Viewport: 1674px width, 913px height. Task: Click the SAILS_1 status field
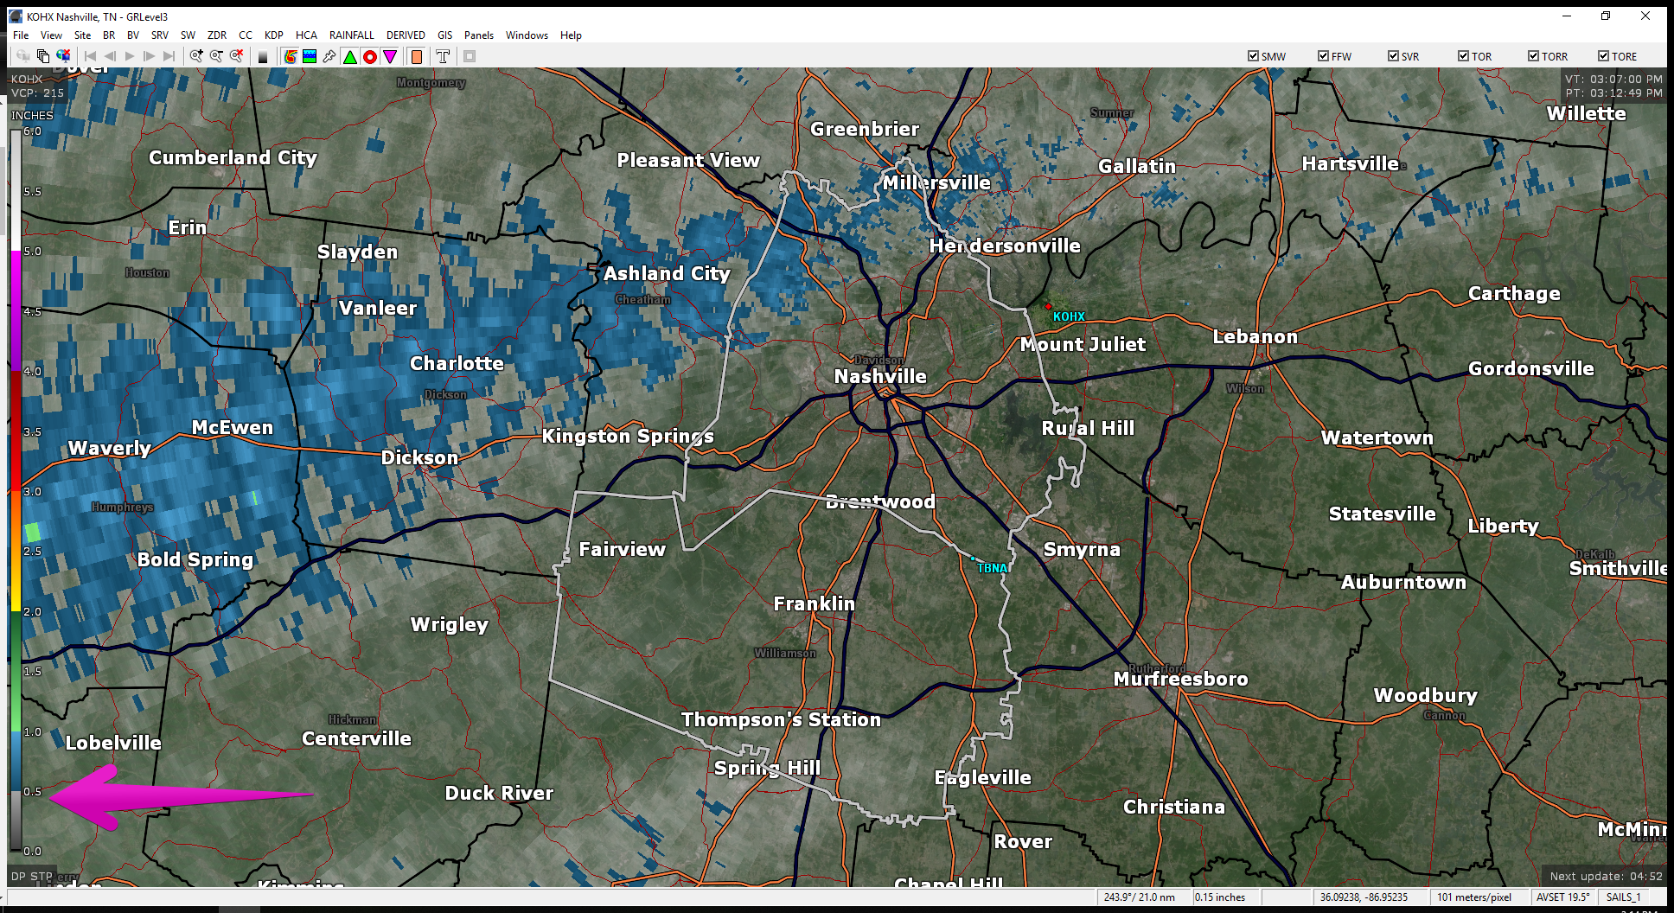tap(1623, 897)
